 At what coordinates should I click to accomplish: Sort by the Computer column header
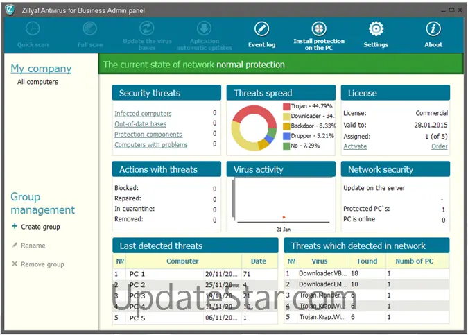pos(184,261)
